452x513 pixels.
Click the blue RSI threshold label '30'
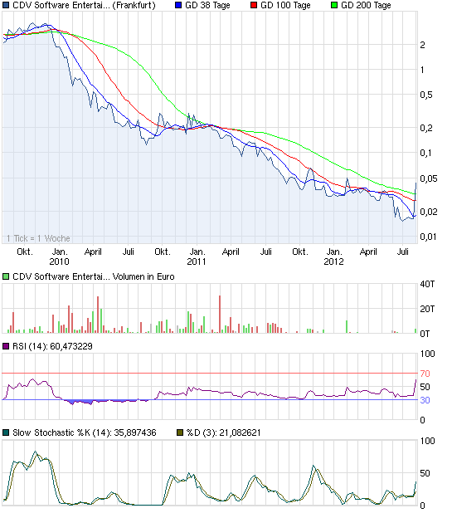pyautogui.click(x=425, y=400)
